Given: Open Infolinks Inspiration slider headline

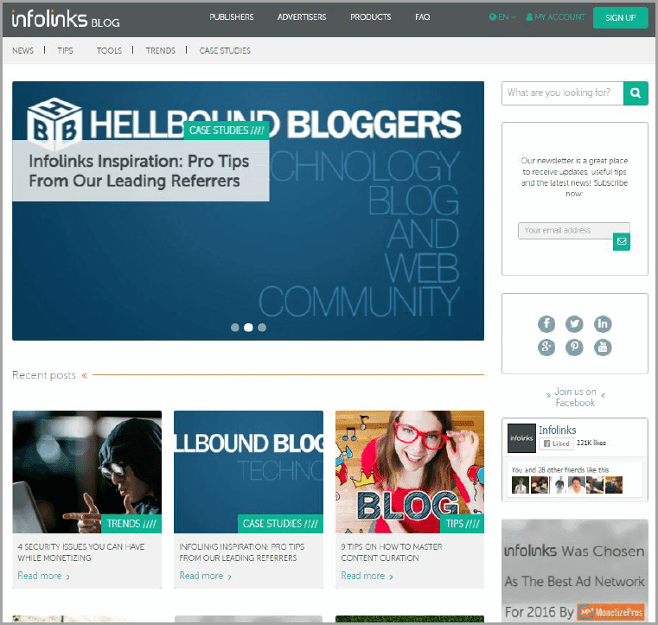Looking at the screenshot, I should click(139, 171).
